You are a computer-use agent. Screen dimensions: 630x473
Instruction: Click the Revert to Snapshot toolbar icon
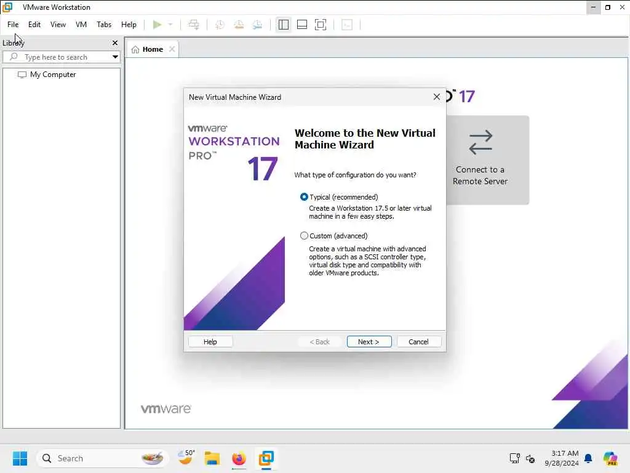[x=239, y=25]
